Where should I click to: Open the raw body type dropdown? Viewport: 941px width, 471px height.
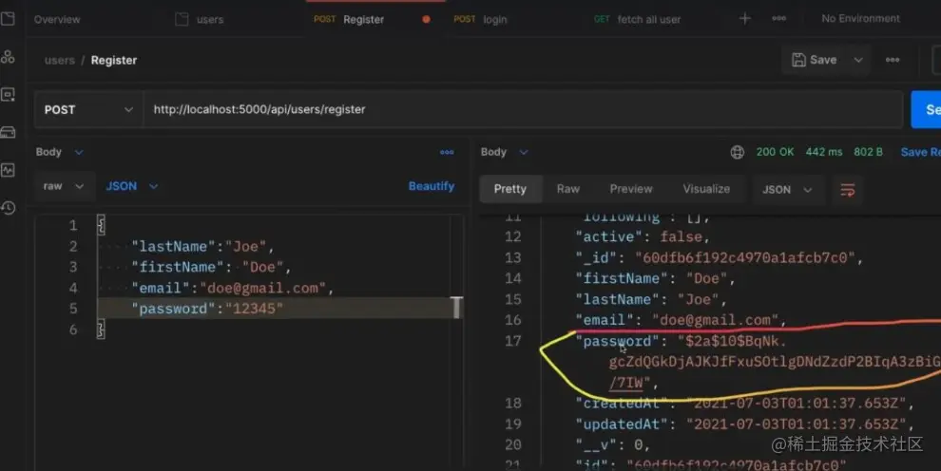click(63, 186)
